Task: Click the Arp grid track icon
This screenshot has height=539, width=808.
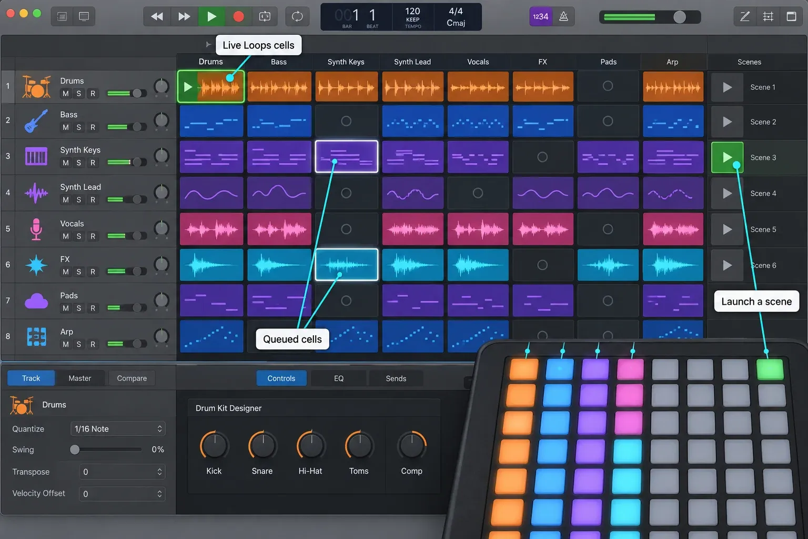Action: tap(36, 336)
